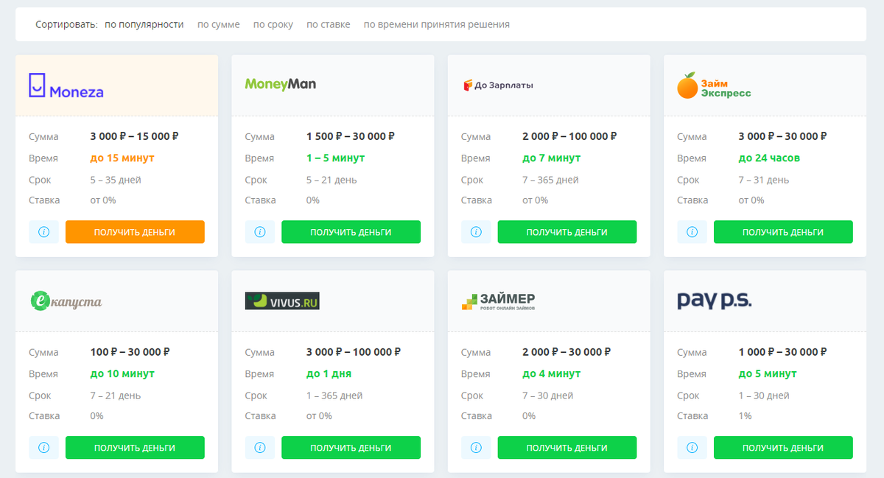Screen dimensions: 884x478
Task: Click term '1 – 30 дней' on Pay P.S.
Action: 764,396
